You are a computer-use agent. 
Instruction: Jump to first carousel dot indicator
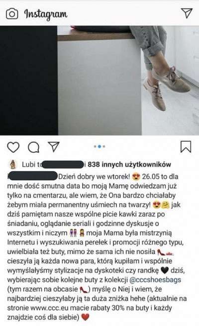click(x=95, y=147)
